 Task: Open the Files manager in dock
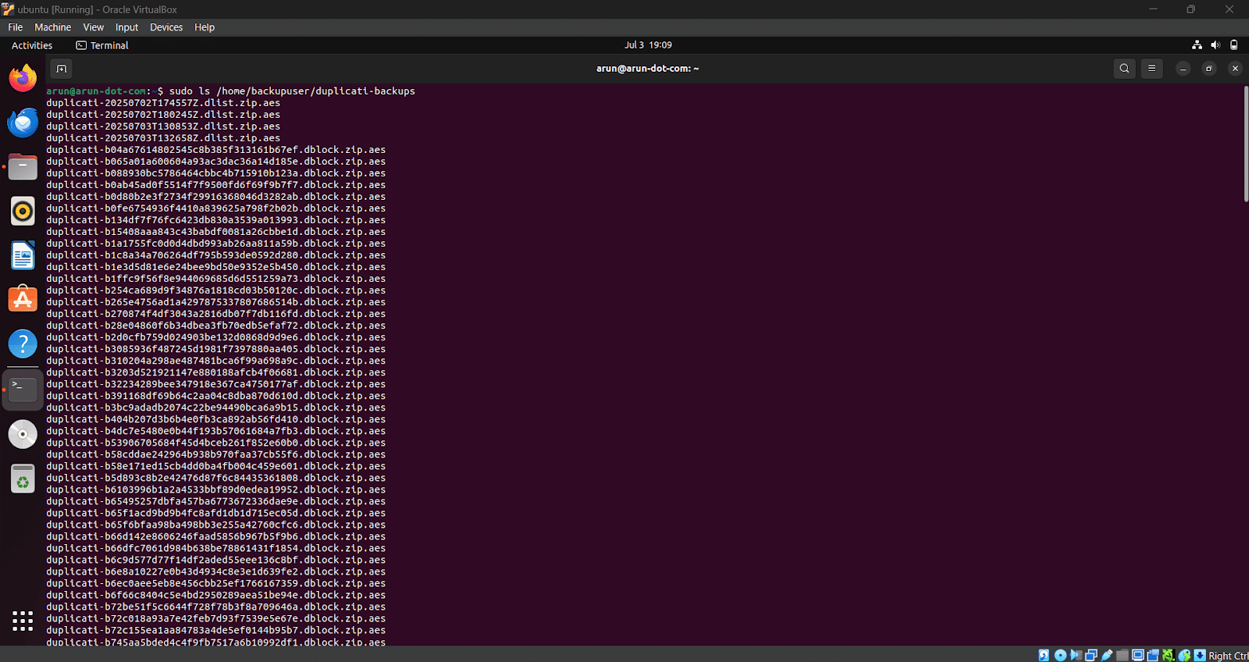[23, 167]
